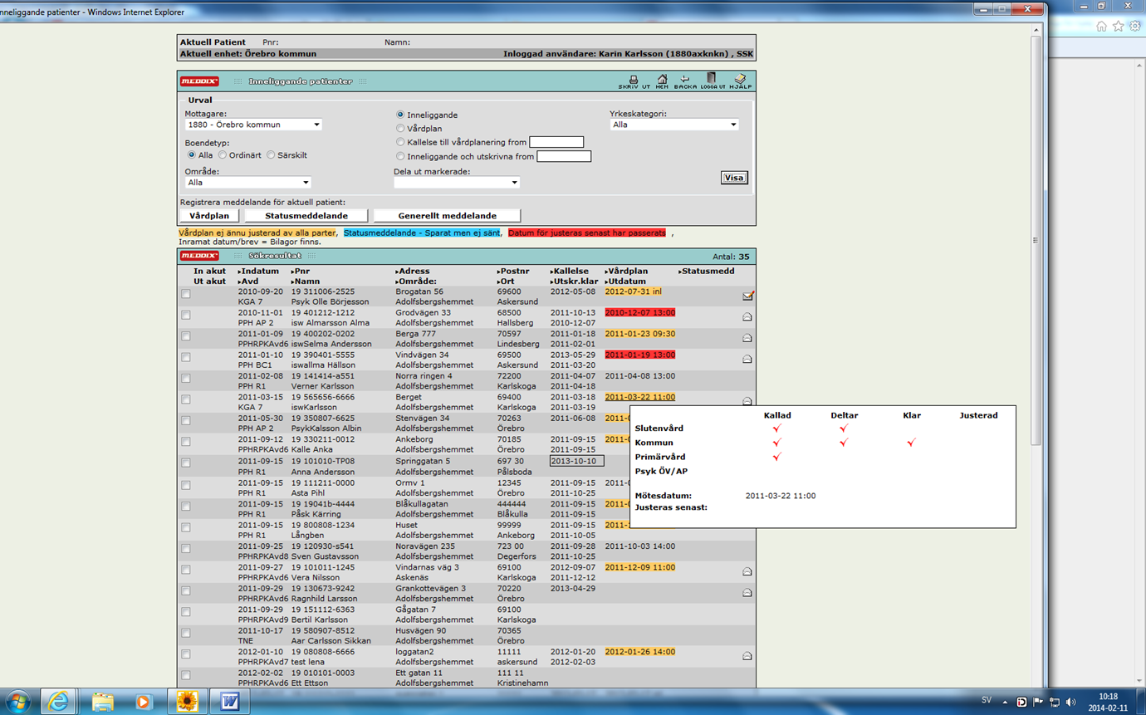Open Action Center flag tray icon

click(x=1038, y=702)
